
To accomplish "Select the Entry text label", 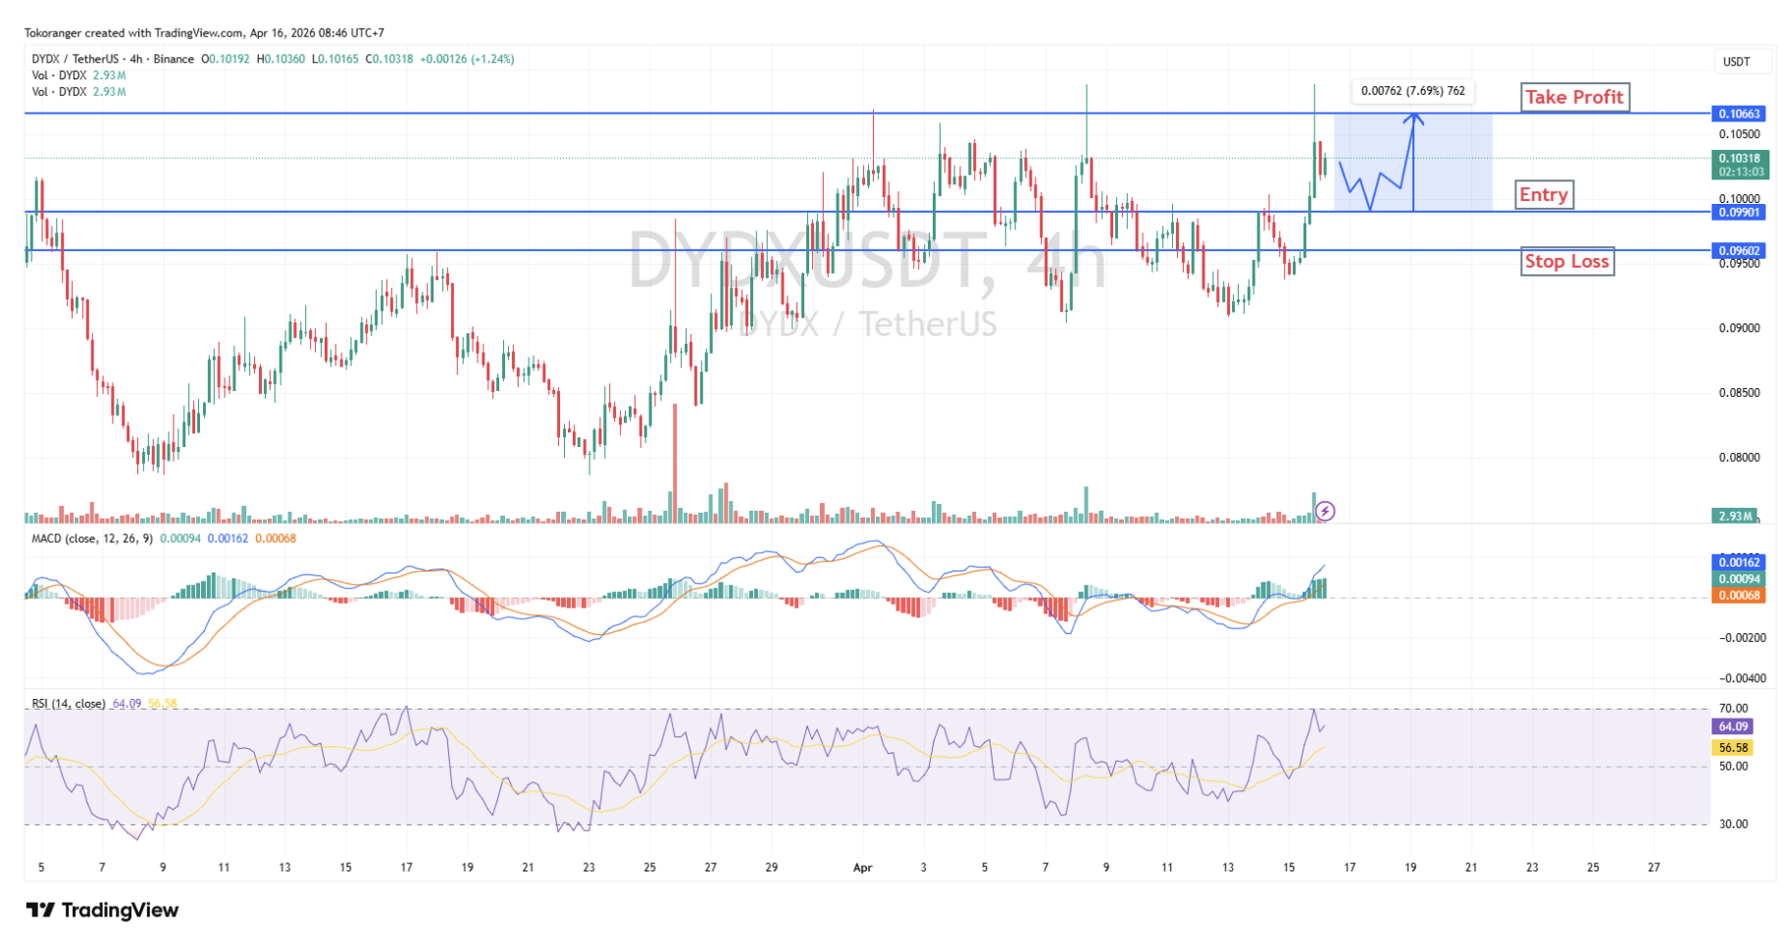I will tap(1544, 195).
